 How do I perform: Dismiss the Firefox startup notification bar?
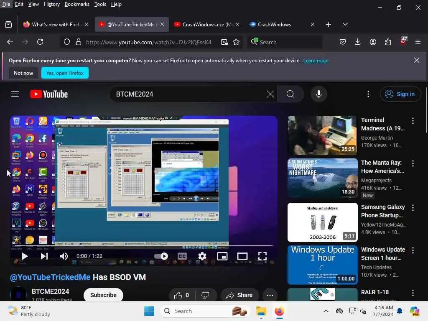[417, 60]
